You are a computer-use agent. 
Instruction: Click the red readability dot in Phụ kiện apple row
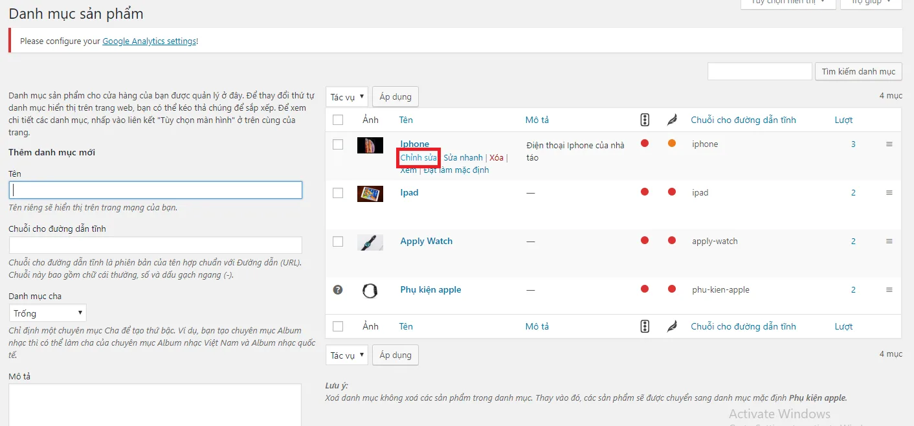(672, 289)
